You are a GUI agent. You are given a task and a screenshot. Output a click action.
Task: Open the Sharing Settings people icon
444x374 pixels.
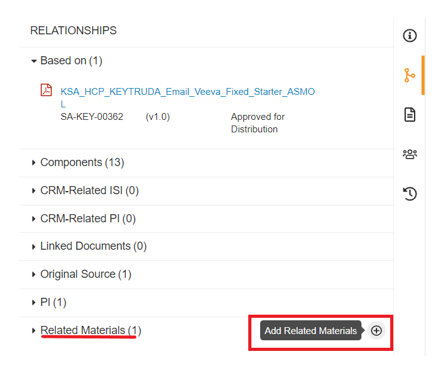(x=410, y=154)
